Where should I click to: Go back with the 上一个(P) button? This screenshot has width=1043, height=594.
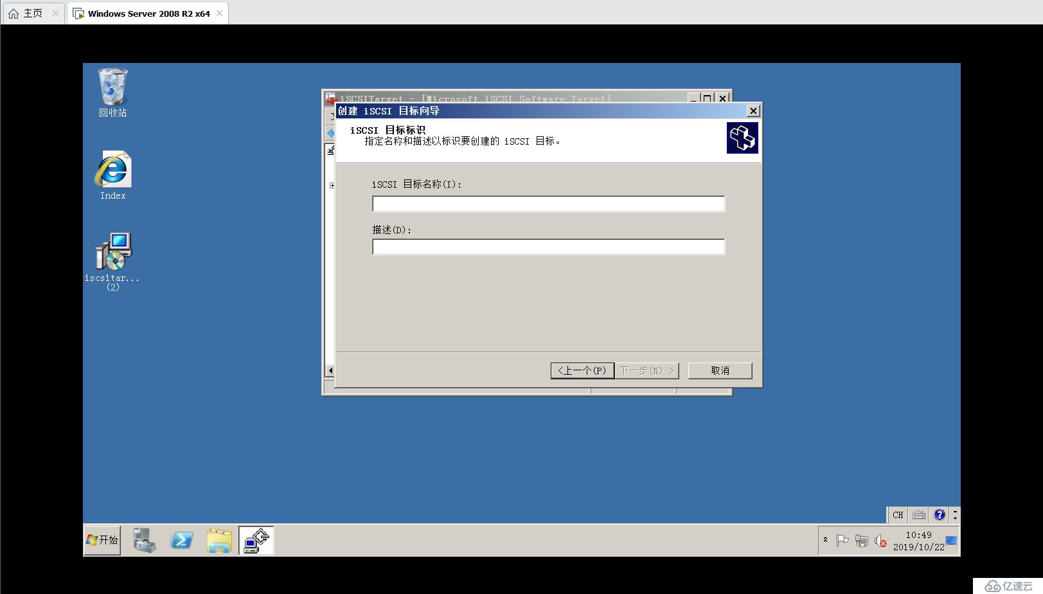coord(582,370)
